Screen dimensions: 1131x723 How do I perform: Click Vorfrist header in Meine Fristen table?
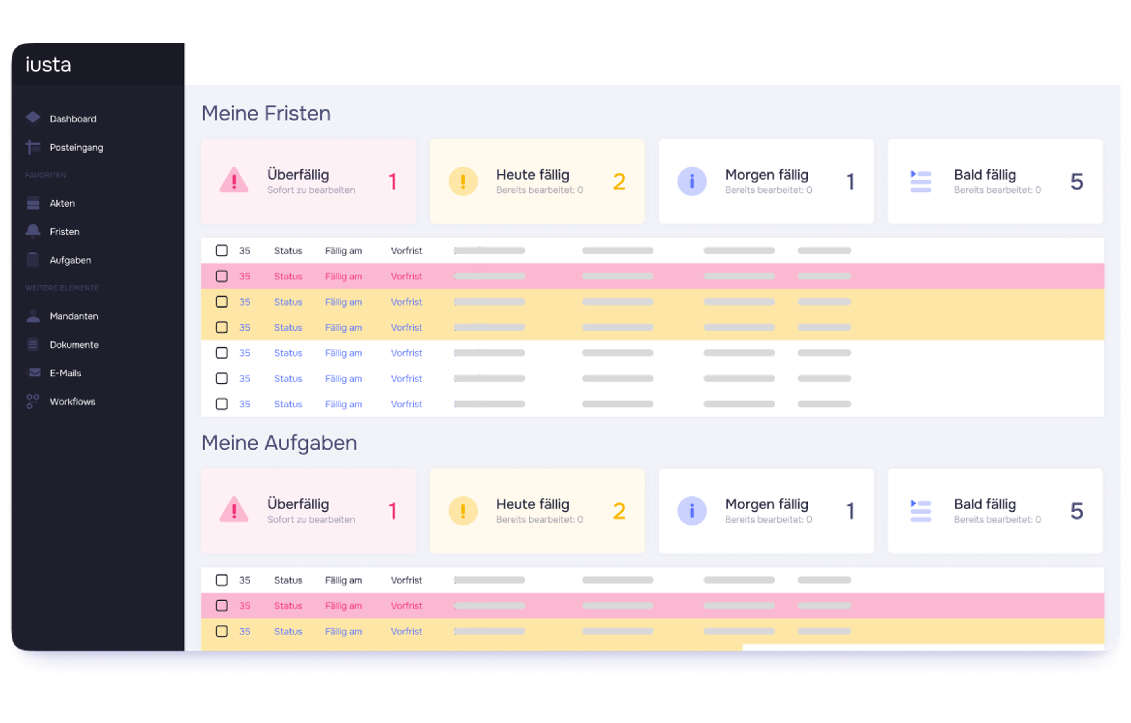click(x=406, y=251)
